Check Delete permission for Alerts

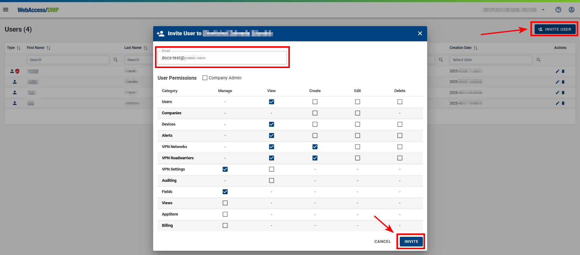[399, 136]
